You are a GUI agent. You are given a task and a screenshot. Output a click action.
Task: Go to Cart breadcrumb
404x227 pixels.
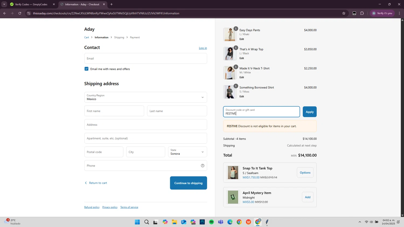click(86, 37)
